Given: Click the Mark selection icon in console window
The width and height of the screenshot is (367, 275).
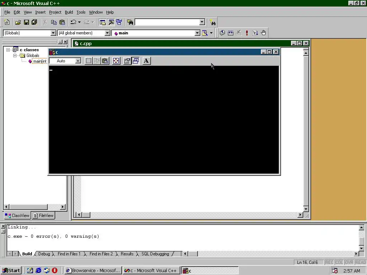Looking at the screenshot, I should pos(89,61).
